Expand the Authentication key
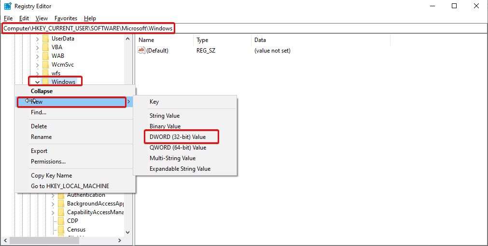488x246 pixels. click(53, 196)
